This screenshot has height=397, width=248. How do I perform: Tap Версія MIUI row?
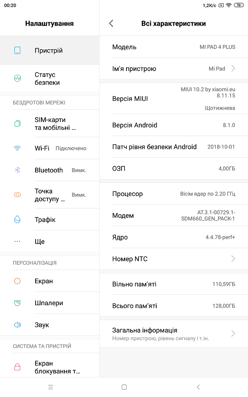tap(174, 98)
